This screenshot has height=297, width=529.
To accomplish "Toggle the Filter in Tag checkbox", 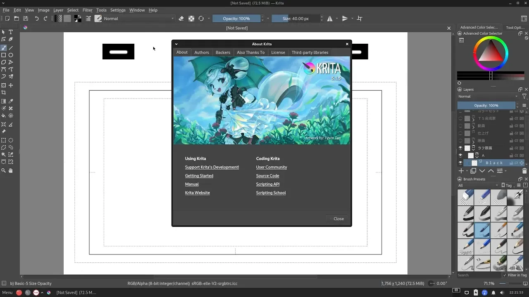I will click(505, 275).
